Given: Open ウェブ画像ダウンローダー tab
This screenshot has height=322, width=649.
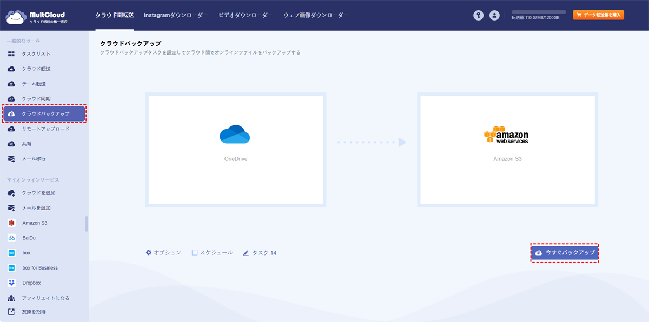Looking at the screenshot, I should point(316,15).
